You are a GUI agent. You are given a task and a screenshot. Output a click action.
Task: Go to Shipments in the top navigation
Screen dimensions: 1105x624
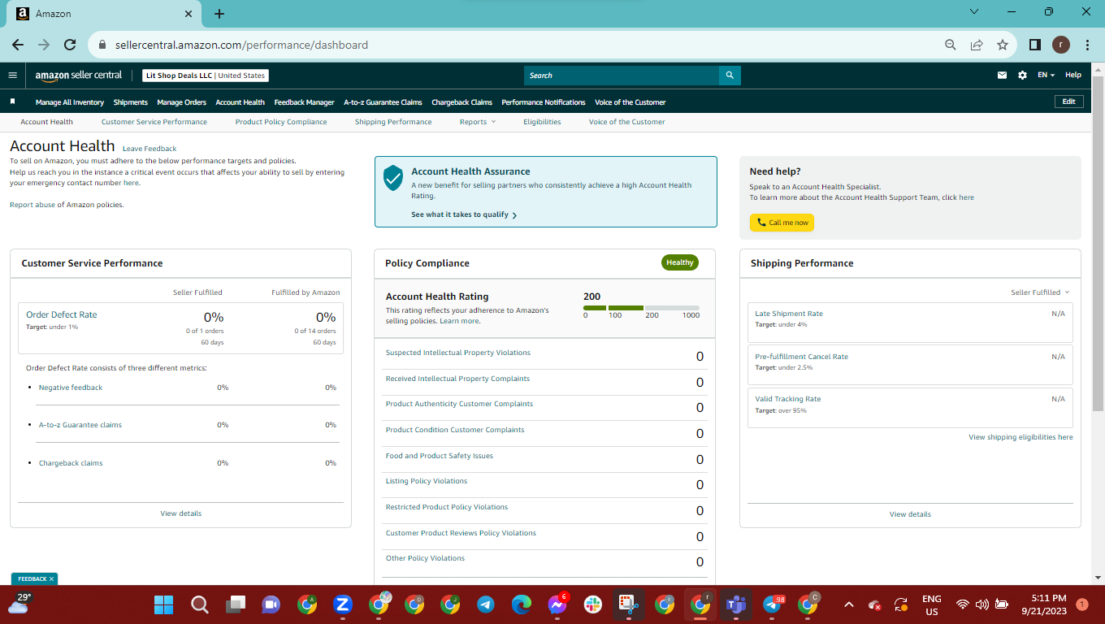(131, 102)
